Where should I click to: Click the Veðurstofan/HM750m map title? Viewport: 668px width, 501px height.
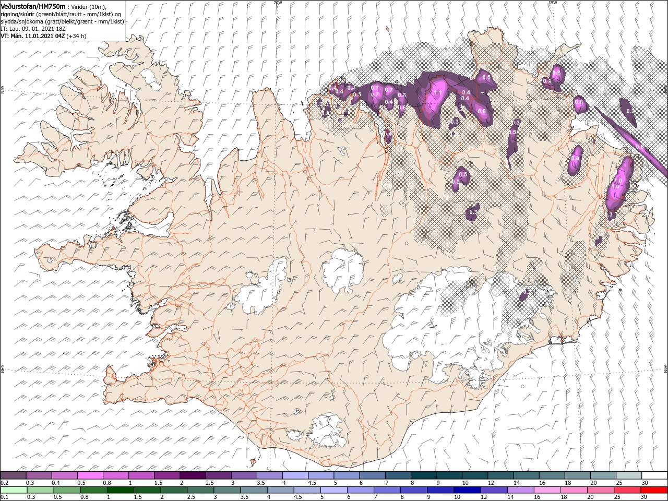(x=33, y=6)
